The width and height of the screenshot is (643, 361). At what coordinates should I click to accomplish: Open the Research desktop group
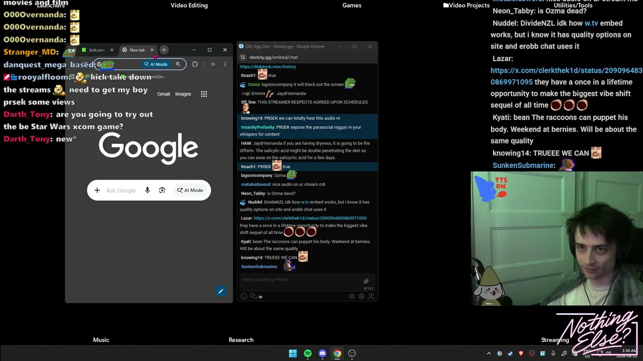(241, 340)
